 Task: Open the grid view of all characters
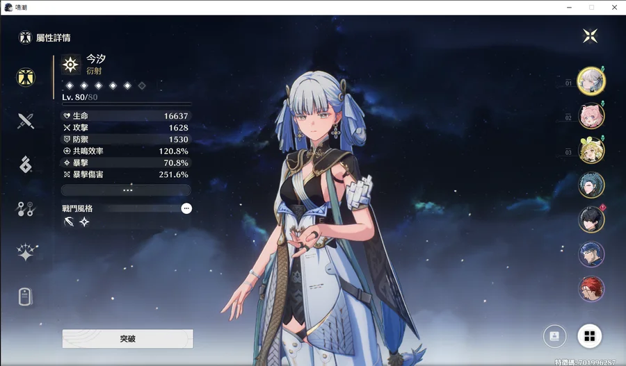[590, 336]
